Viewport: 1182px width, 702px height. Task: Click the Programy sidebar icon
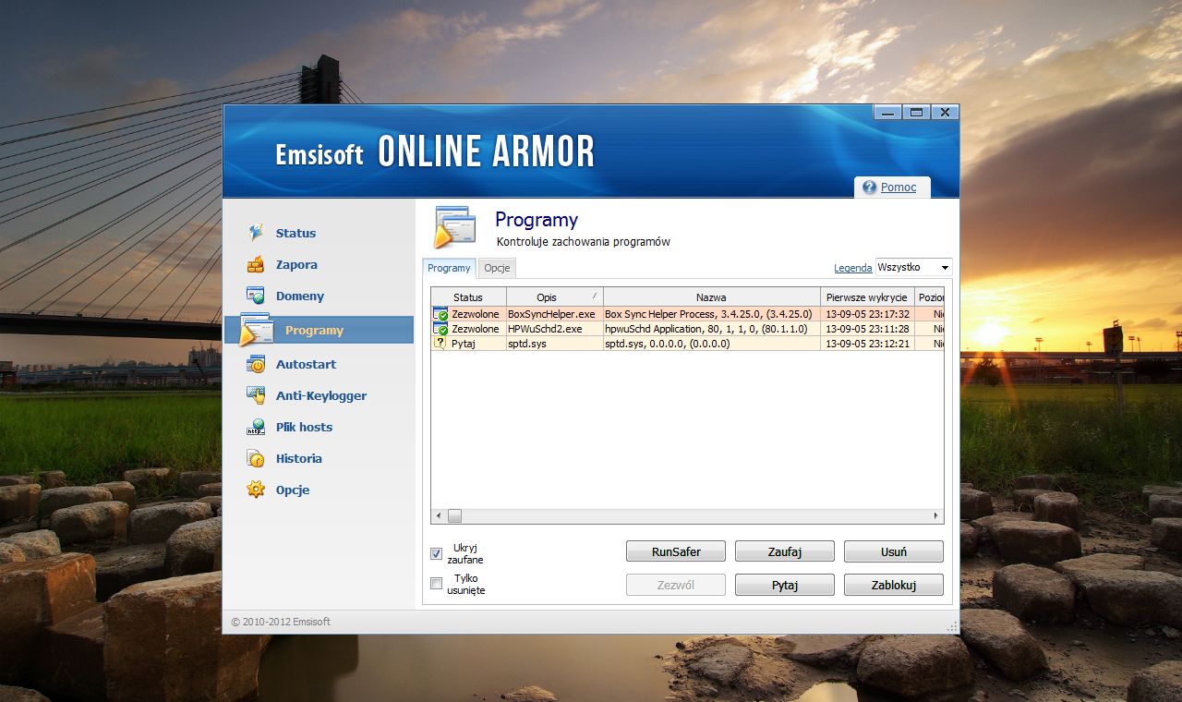[x=256, y=330]
